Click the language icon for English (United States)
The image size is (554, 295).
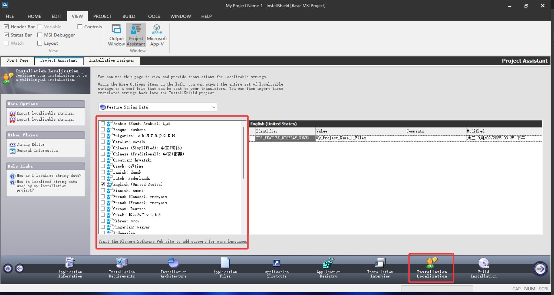coord(109,184)
